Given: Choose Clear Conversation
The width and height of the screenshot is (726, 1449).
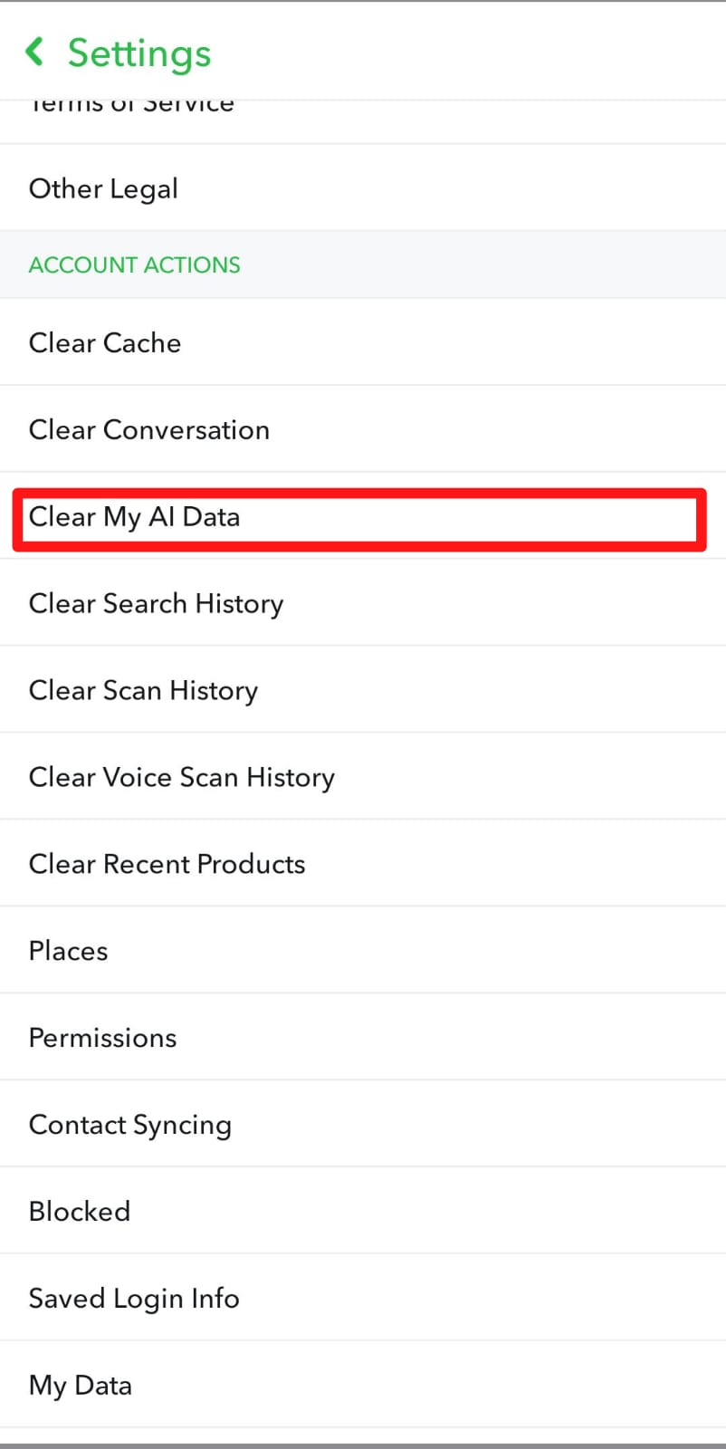Looking at the screenshot, I should click(149, 429).
